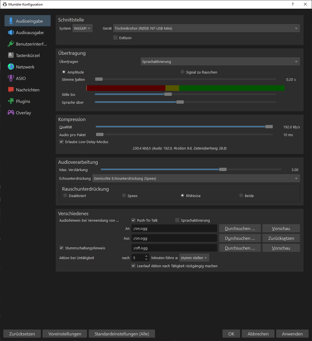Open the Echounterdrückung dropdown

point(196,178)
